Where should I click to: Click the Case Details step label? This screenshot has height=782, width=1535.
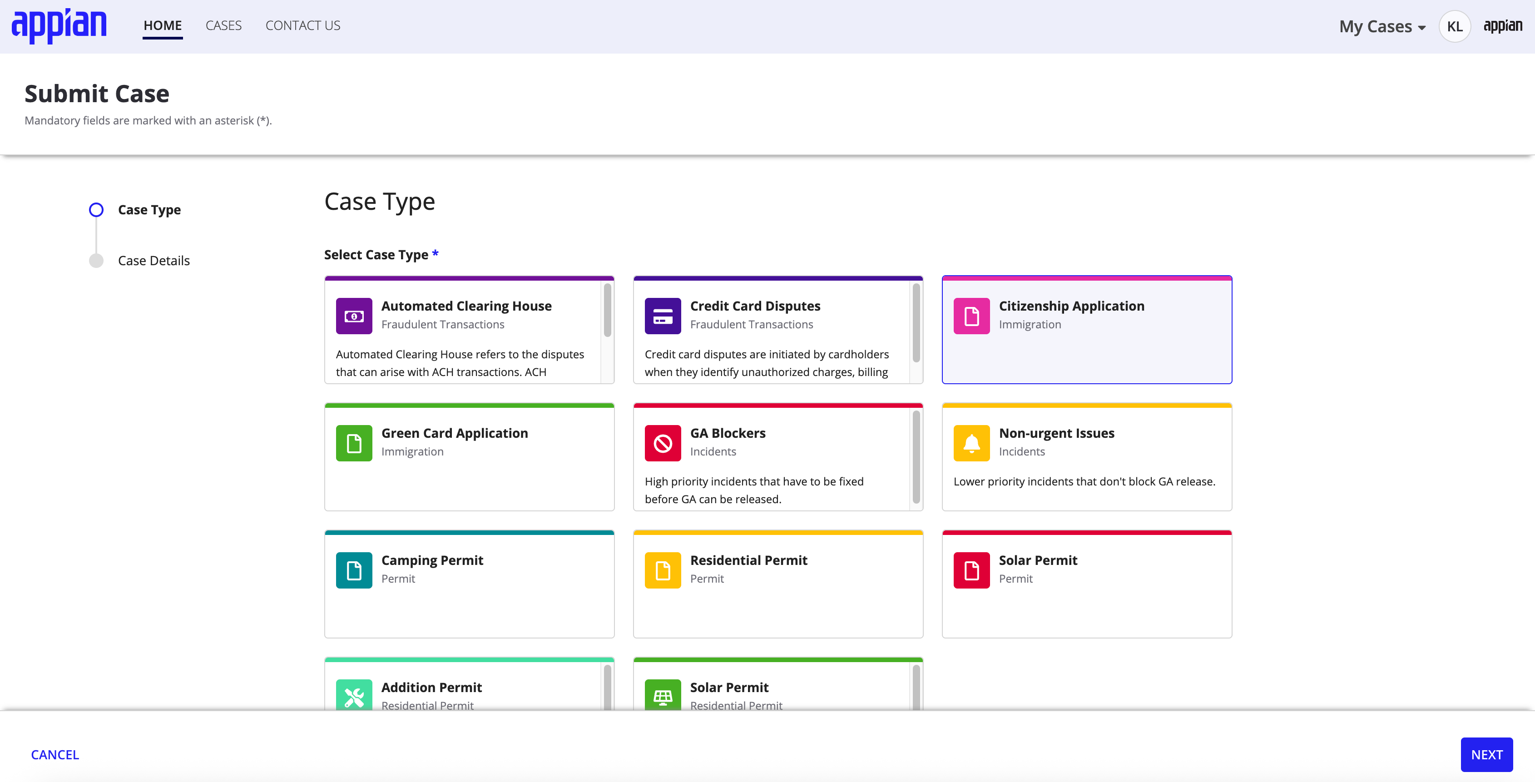[154, 261]
